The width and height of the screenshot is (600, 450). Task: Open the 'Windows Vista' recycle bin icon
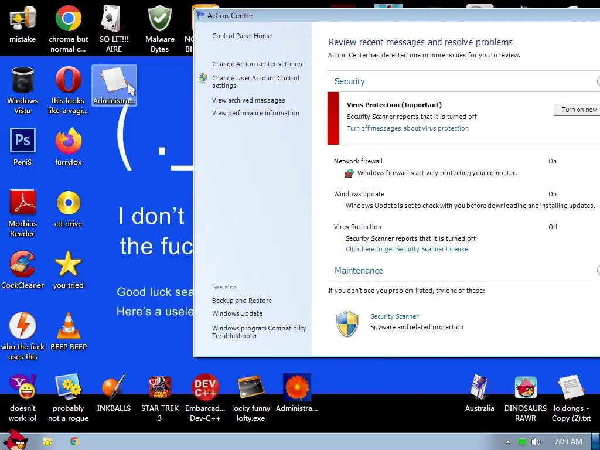click(23, 90)
